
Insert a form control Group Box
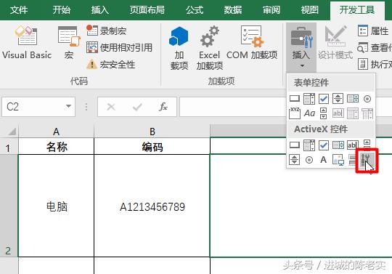(295, 113)
